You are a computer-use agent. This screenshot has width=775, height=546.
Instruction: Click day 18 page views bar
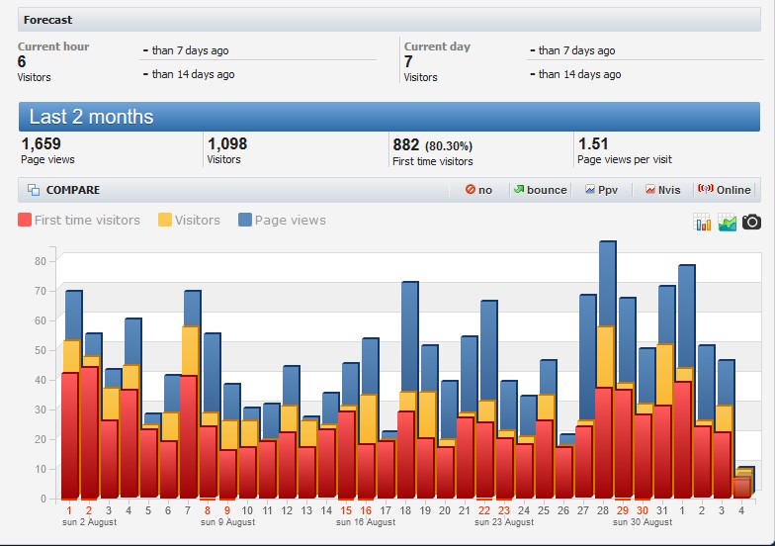tap(409, 334)
